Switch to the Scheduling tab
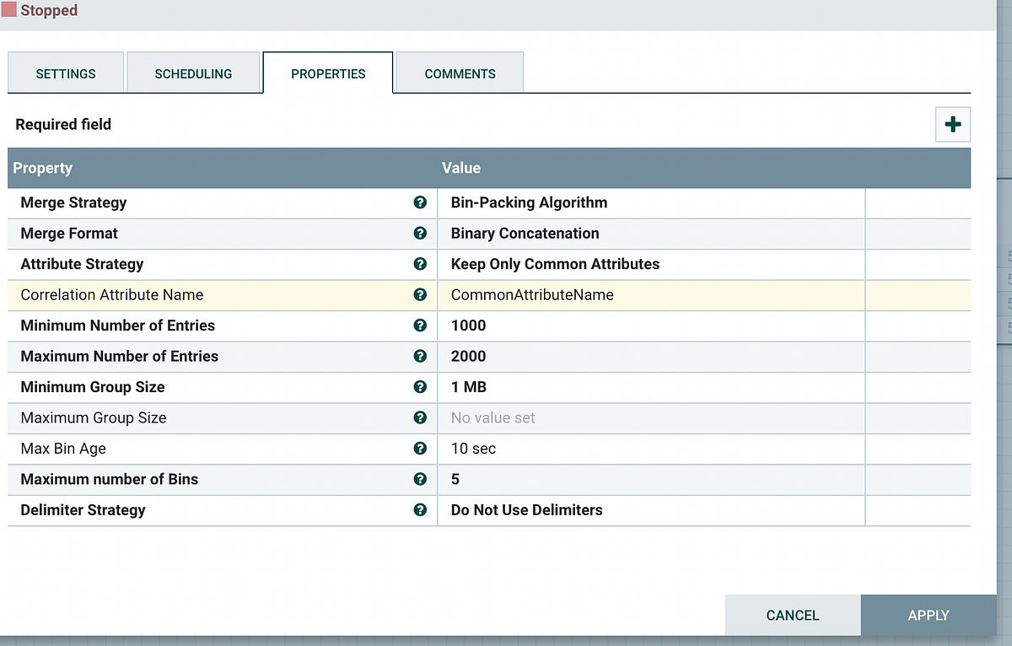 click(193, 73)
